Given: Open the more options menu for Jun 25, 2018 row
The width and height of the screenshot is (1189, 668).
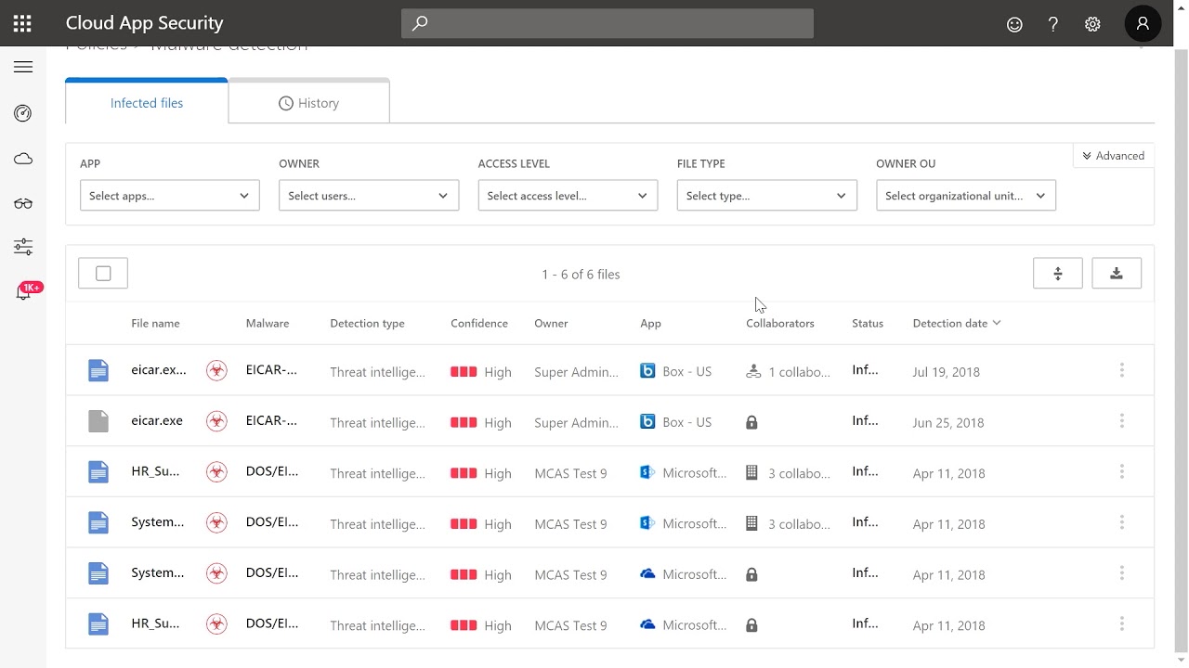Looking at the screenshot, I should (1122, 421).
